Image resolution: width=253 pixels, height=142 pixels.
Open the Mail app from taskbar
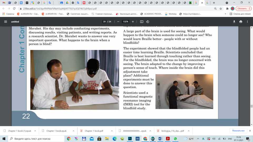tap(92, 139)
